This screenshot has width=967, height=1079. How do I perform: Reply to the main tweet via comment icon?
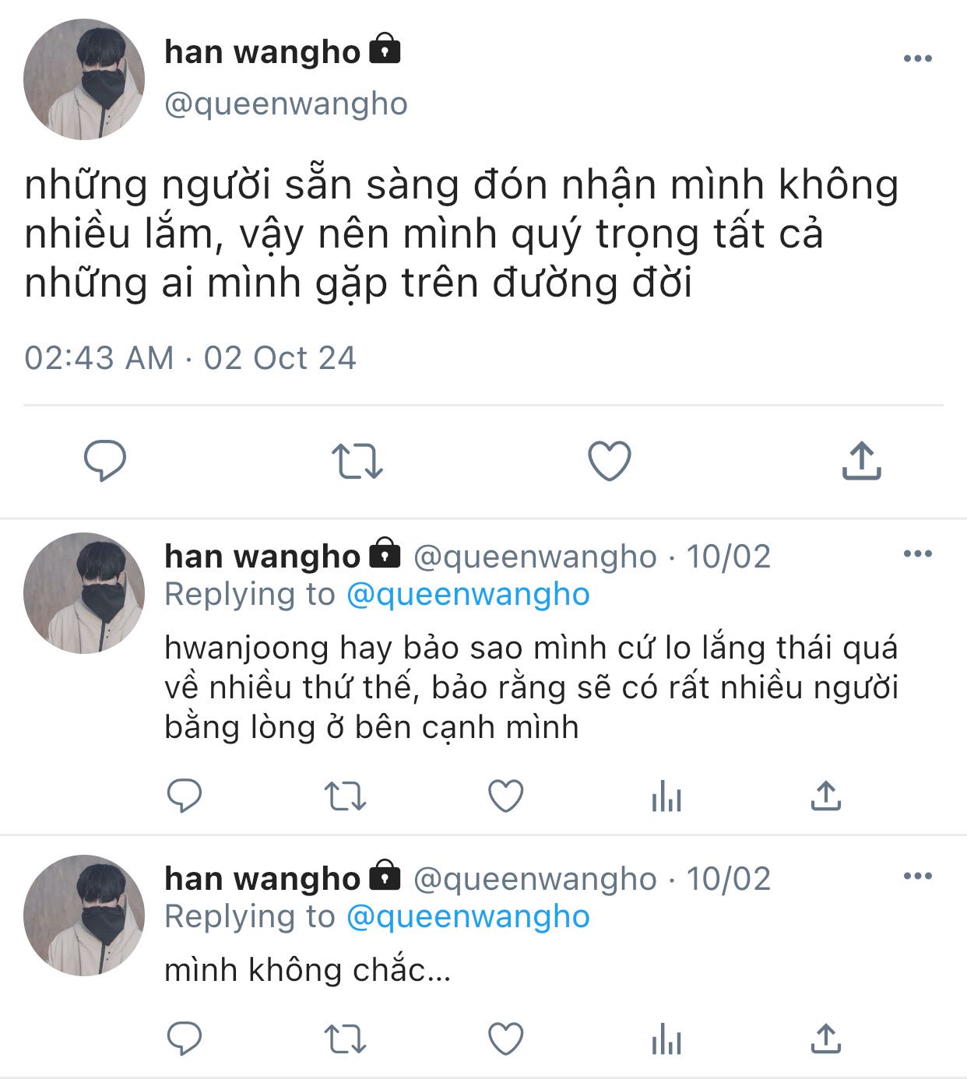point(105,461)
